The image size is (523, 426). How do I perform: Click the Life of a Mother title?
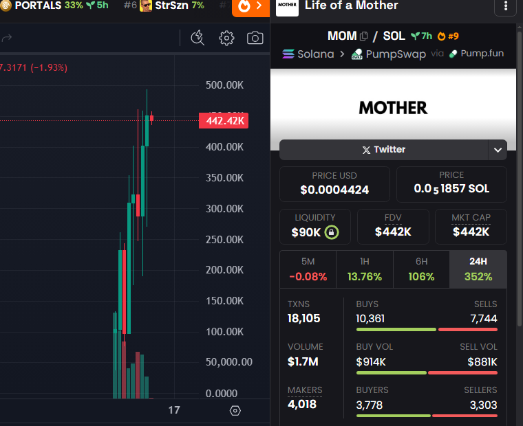pyautogui.click(x=351, y=5)
